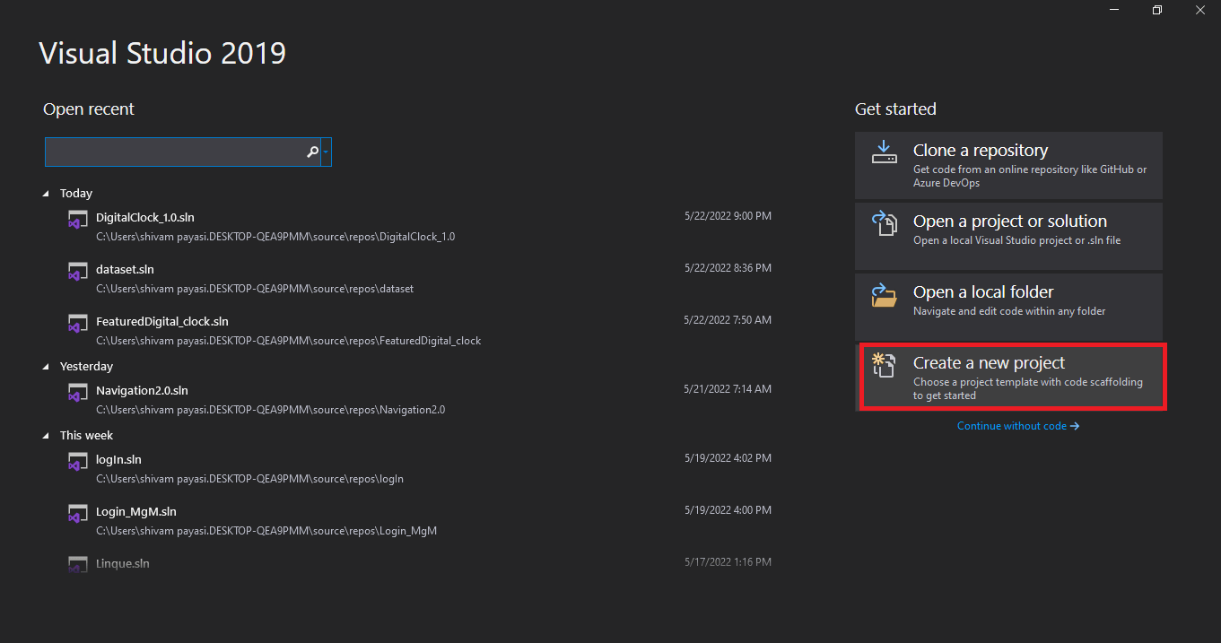Open the Clone a repository option

1008,165
